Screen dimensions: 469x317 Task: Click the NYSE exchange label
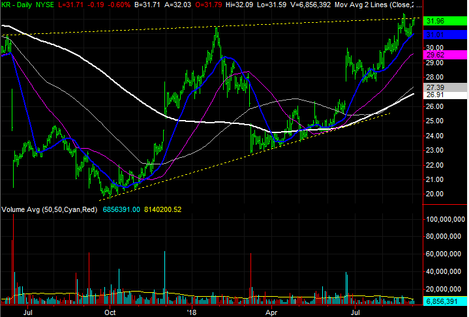(45, 5)
